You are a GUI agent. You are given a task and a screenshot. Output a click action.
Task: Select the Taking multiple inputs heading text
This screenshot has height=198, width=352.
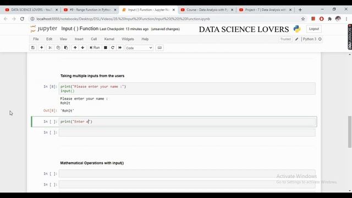coord(92,76)
